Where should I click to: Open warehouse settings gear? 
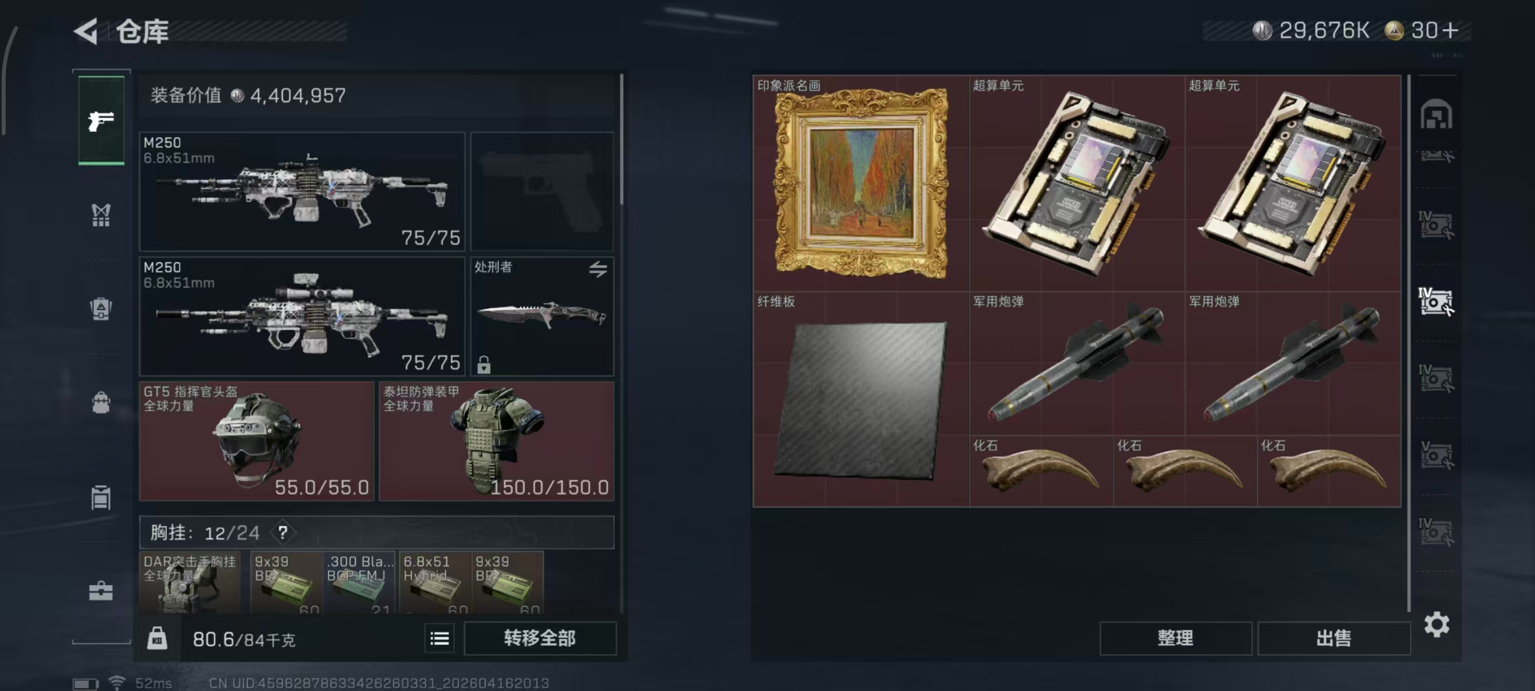[1436, 624]
